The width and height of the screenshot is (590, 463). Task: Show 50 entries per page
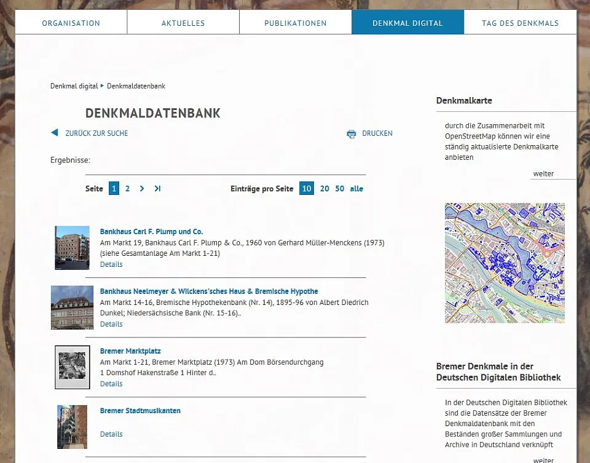pyautogui.click(x=340, y=189)
